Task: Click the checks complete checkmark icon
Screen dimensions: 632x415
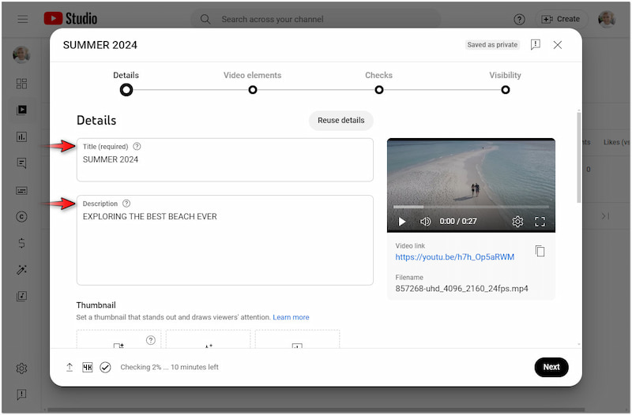Action: click(x=105, y=367)
